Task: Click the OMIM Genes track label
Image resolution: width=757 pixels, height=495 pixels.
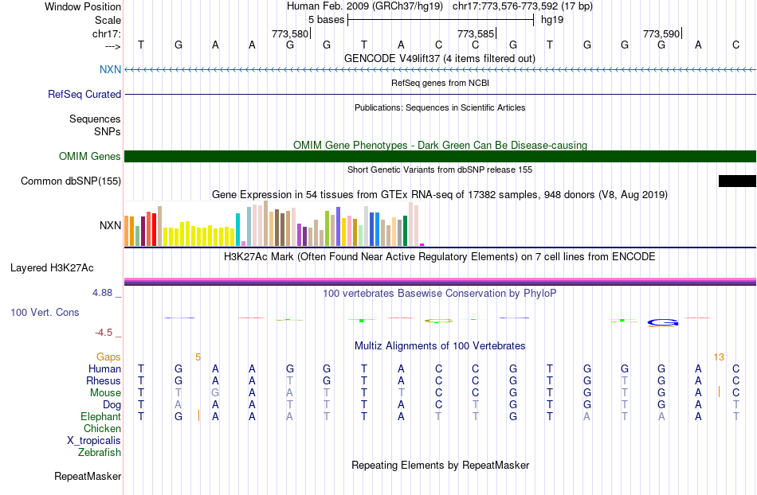Action: [89, 156]
